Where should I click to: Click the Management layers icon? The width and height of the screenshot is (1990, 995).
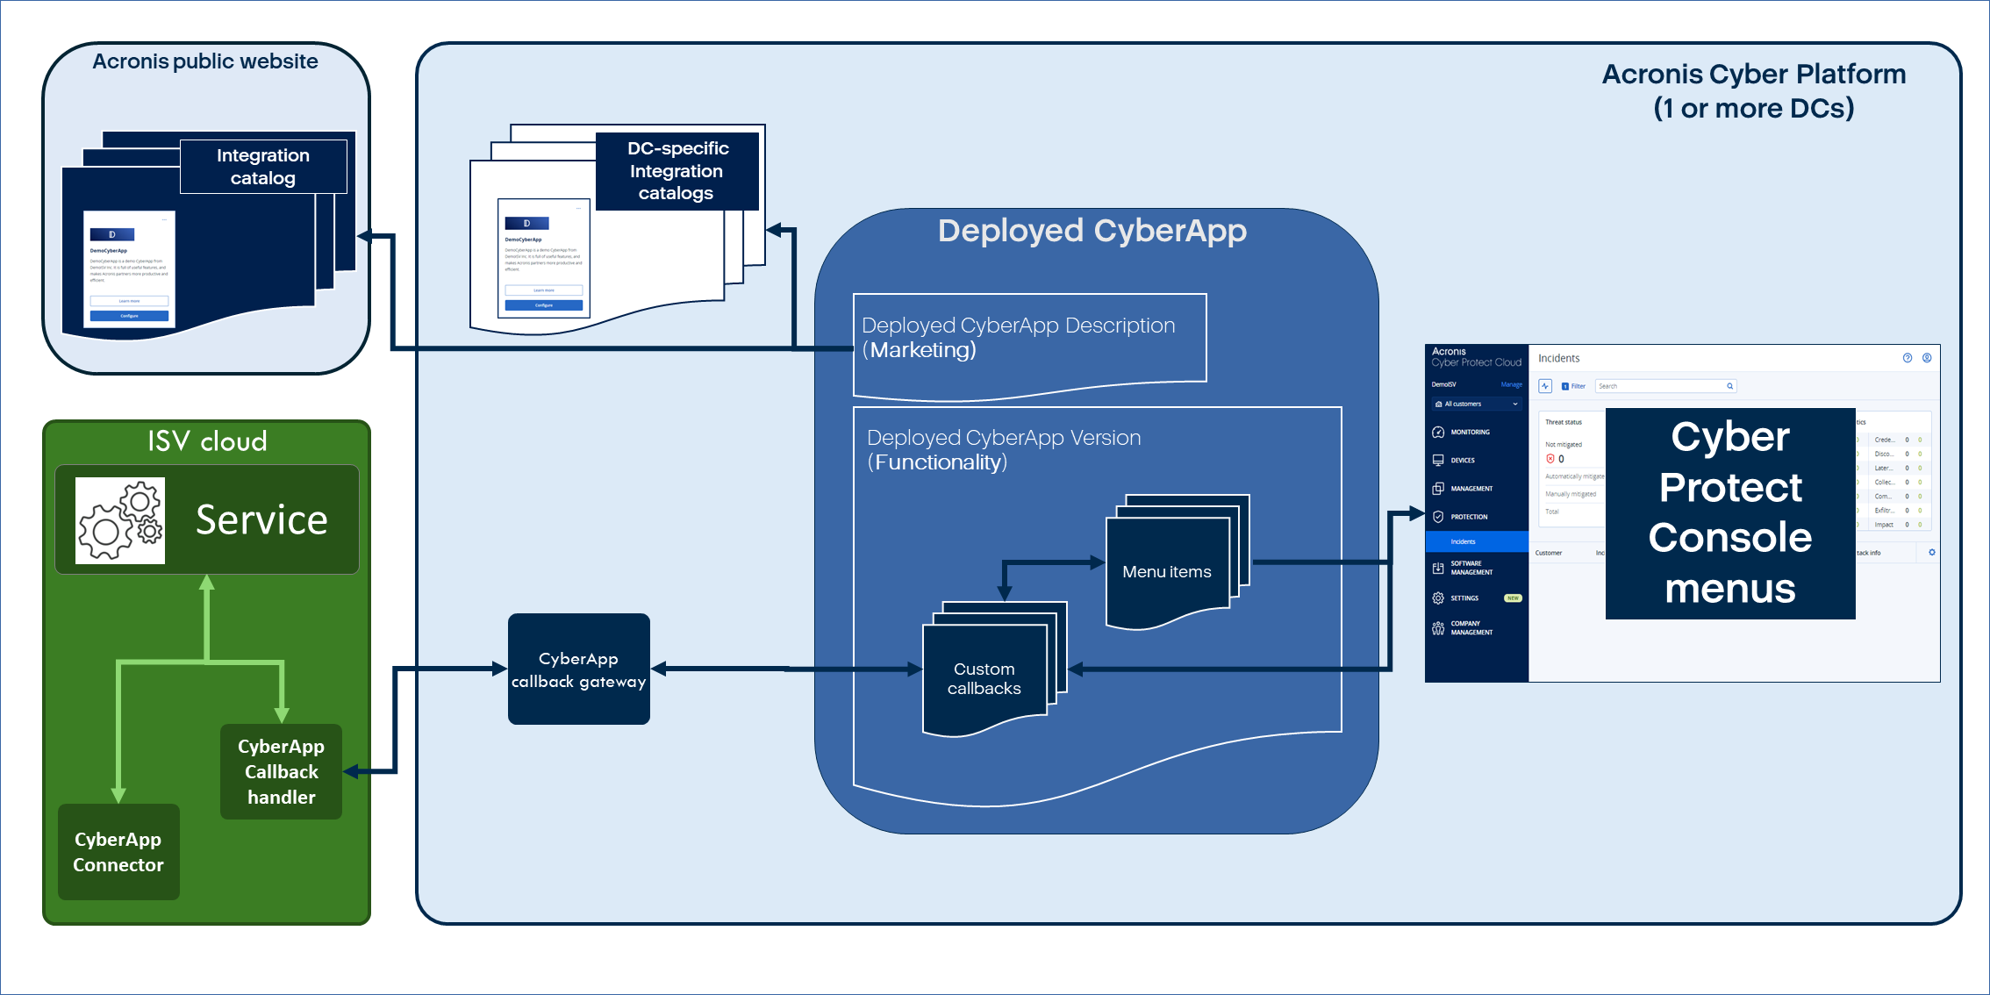pos(1438,489)
